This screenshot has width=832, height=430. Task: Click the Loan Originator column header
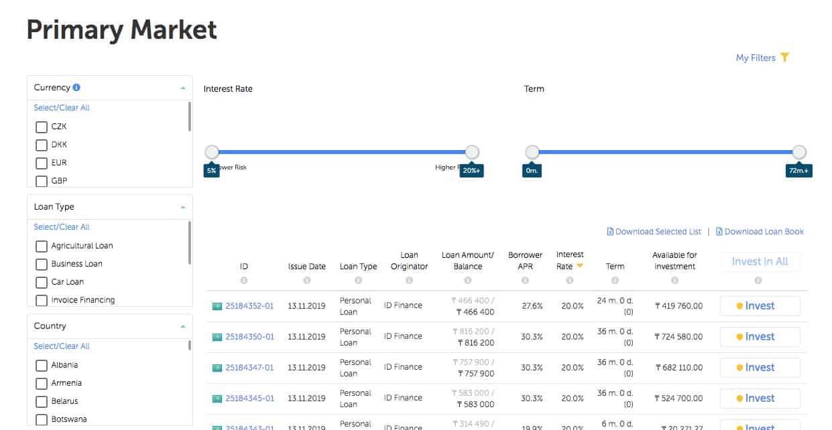click(409, 261)
